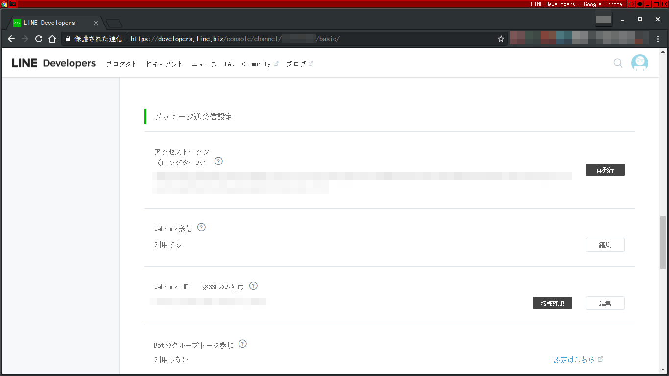Open the プロダクト menu
The width and height of the screenshot is (669, 376).
pyautogui.click(x=121, y=64)
